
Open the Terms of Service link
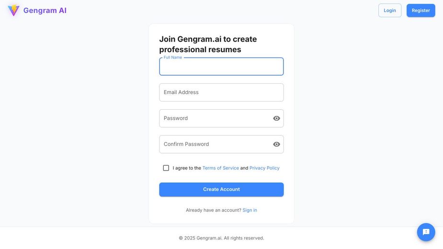tap(220, 168)
